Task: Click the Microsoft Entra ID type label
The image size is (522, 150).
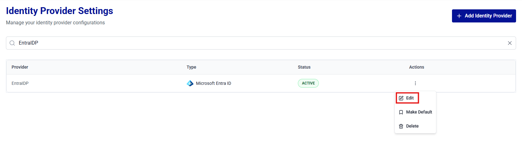Action: 213,83
